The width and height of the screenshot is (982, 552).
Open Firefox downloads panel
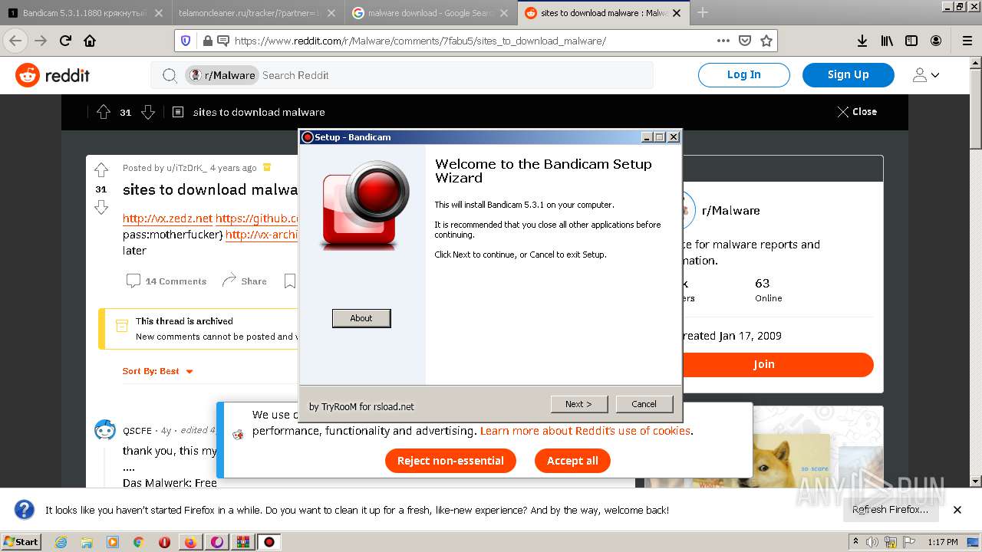point(862,41)
